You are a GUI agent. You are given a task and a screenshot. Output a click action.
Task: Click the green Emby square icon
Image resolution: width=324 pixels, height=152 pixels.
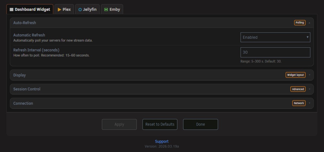point(106,9)
